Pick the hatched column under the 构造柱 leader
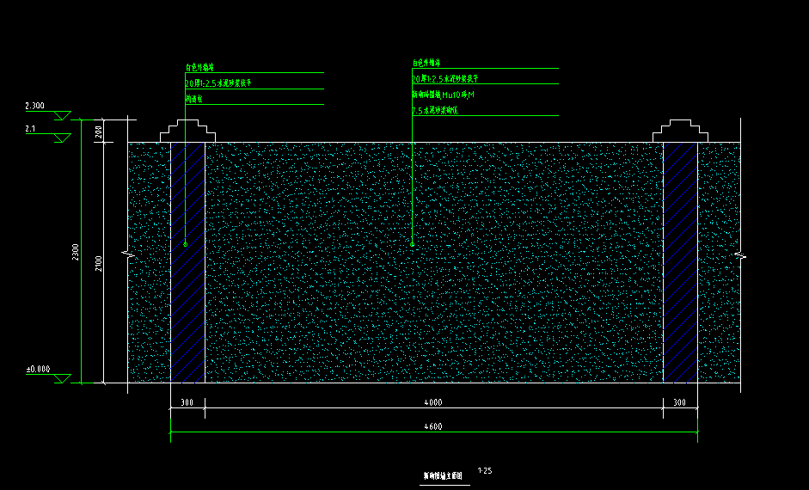Viewport: 809px width, 490px height. pos(187,262)
